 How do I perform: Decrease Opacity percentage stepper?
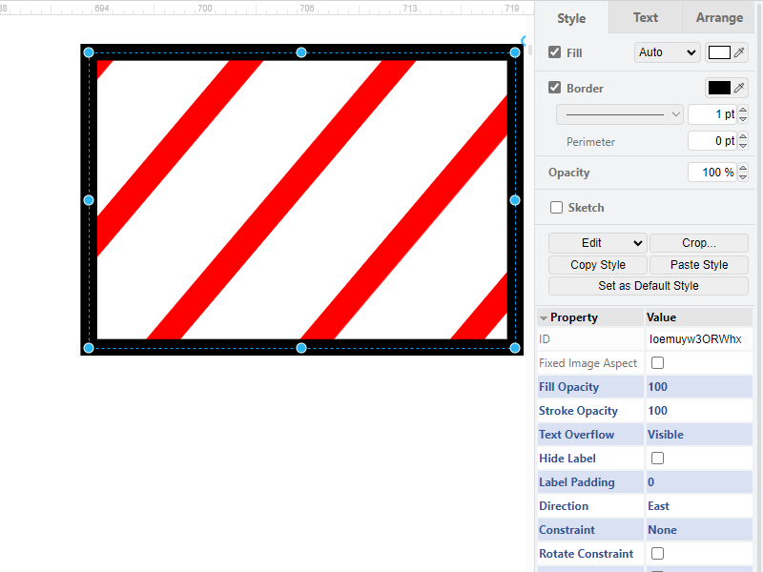pos(743,176)
